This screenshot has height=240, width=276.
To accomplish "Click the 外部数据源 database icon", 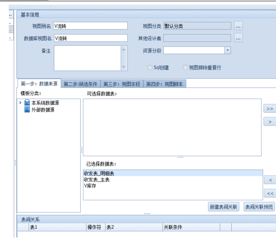I will [x=28, y=110].
